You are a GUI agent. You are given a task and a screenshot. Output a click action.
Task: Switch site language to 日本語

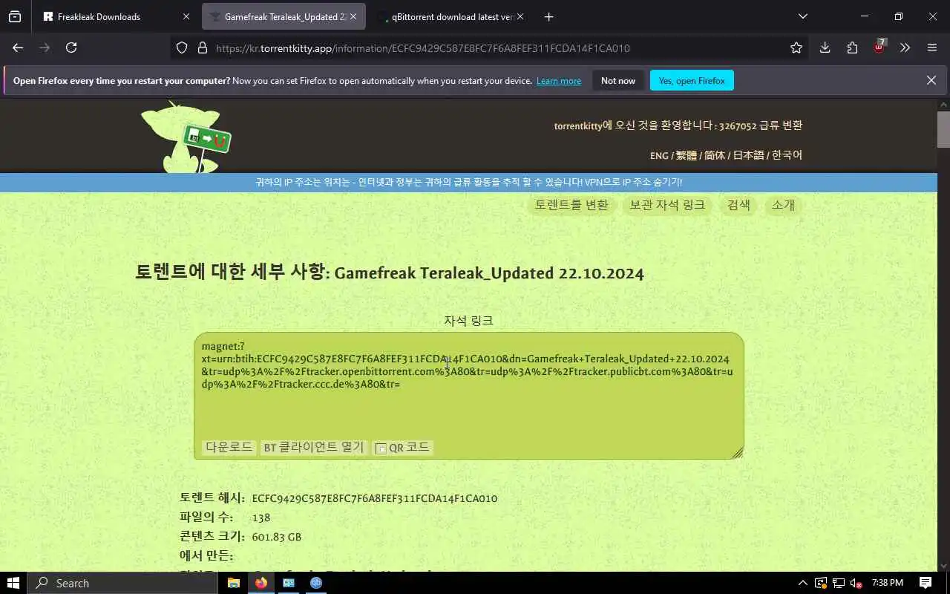(748, 155)
